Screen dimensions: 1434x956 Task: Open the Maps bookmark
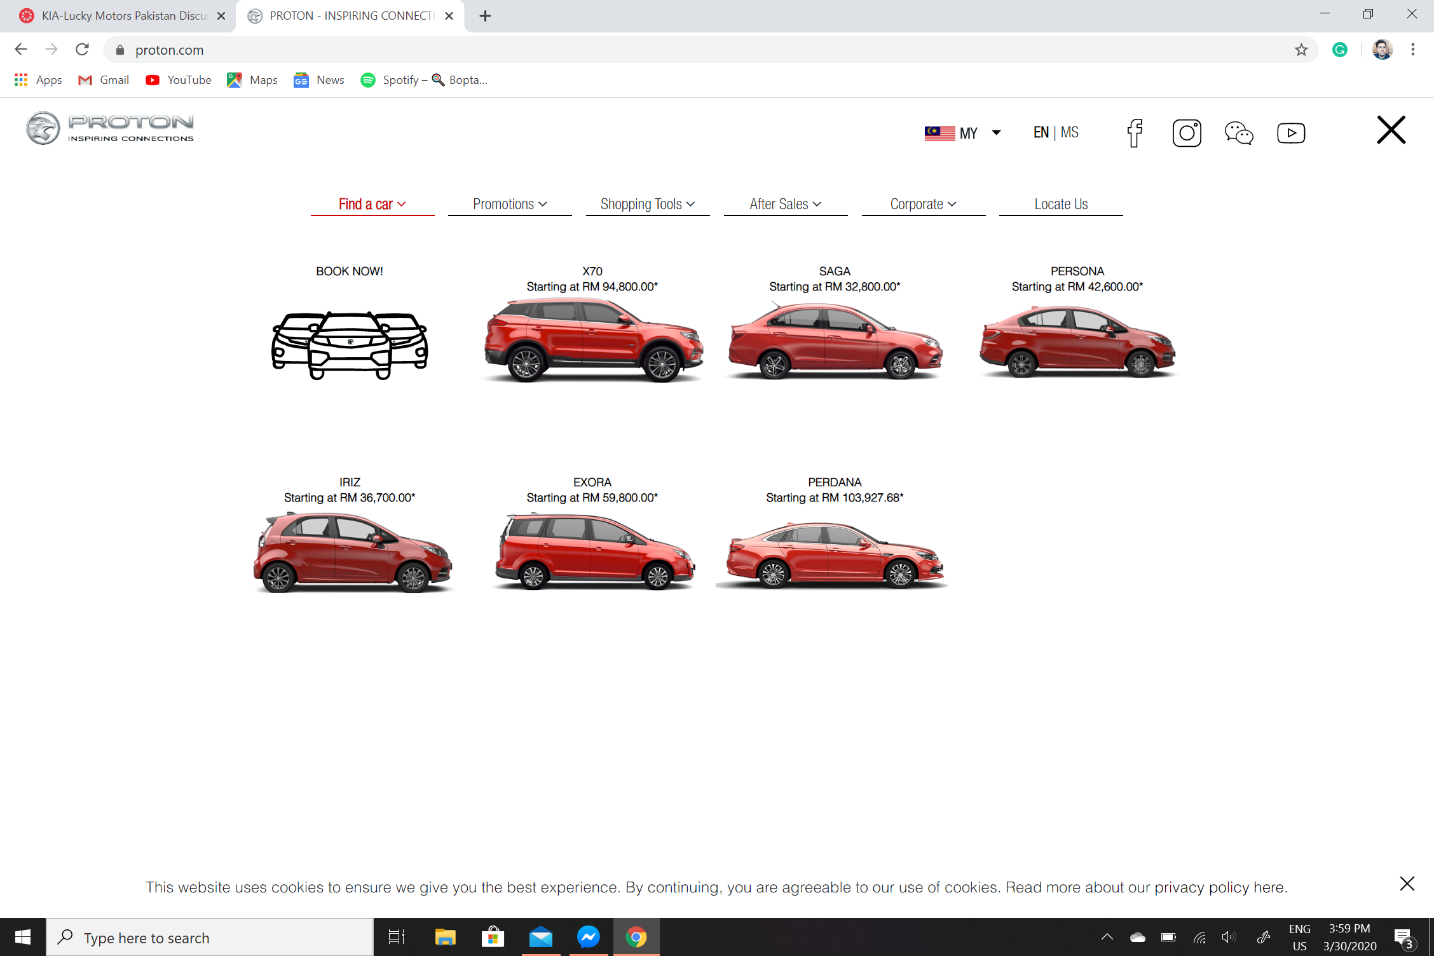point(253,80)
